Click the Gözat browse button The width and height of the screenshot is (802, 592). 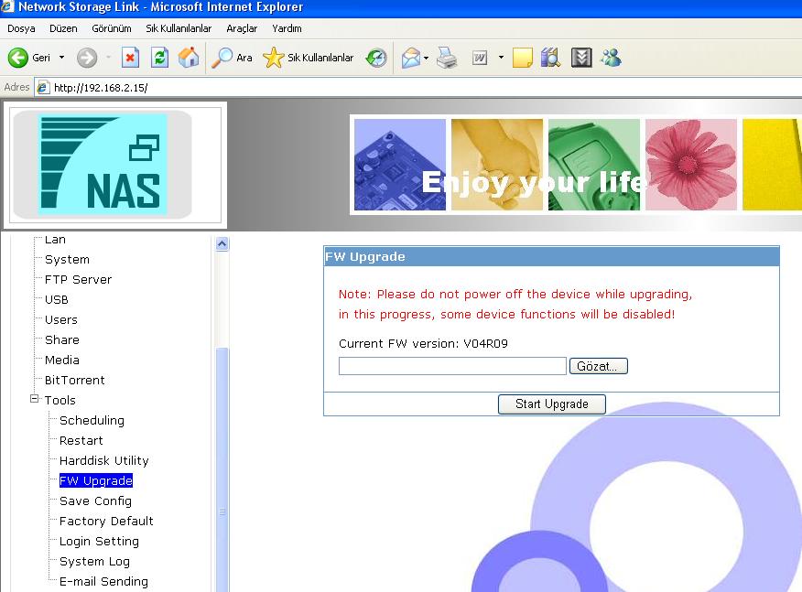(x=599, y=366)
